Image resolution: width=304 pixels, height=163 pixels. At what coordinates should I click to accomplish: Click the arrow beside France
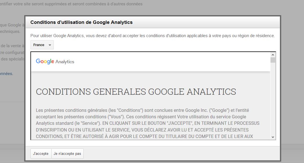pos(50,45)
